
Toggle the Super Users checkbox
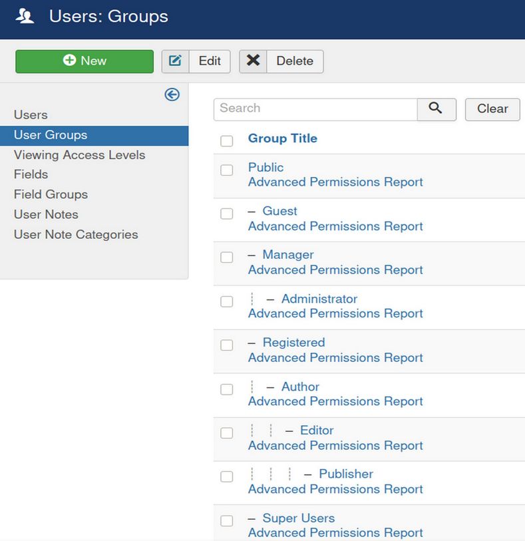pyautogui.click(x=227, y=520)
